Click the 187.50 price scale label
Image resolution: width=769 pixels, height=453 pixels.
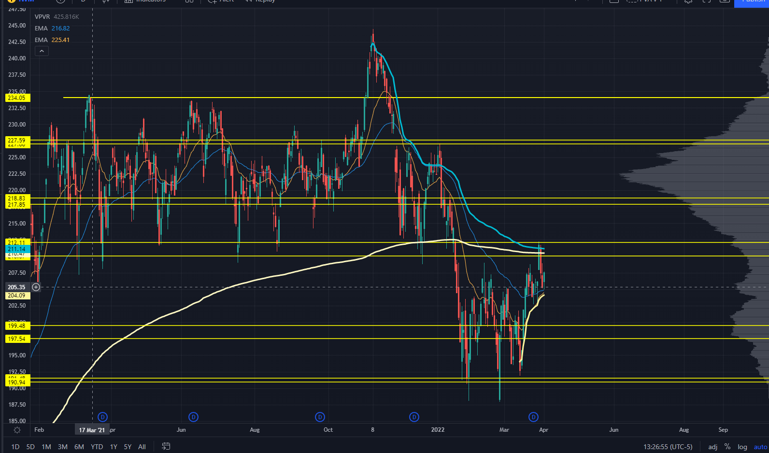tap(17, 404)
